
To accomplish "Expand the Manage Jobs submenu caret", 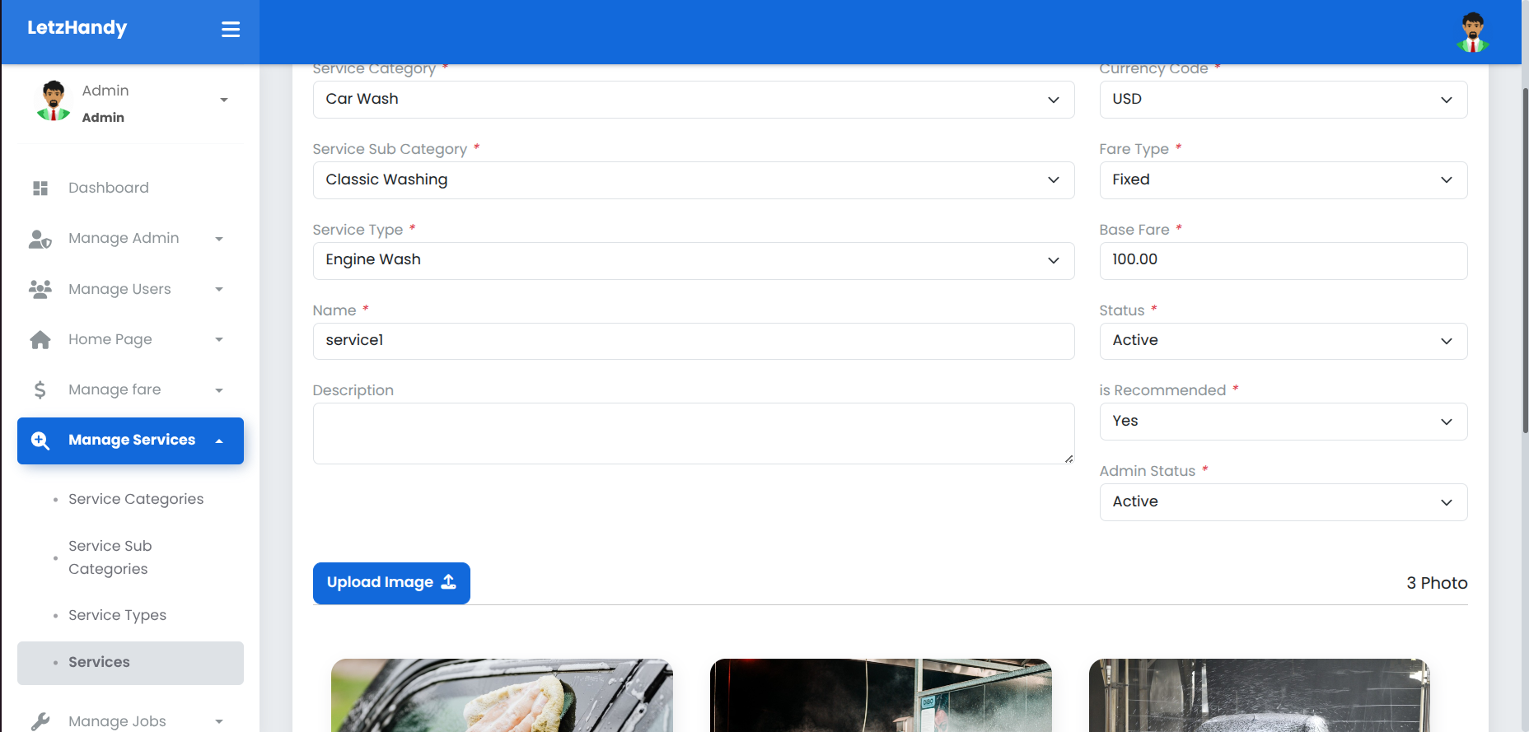I will 219,721.
